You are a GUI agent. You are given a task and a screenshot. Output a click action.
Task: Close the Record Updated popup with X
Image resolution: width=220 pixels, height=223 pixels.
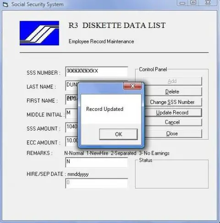click(x=132, y=86)
